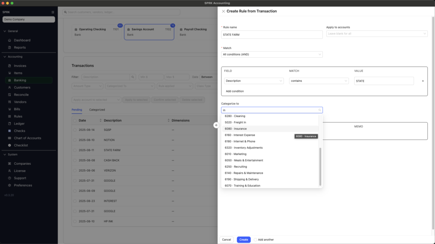The image size is (435, 244).
Task: Click the dropdown list scrollbar thumb
Action: 320,166
